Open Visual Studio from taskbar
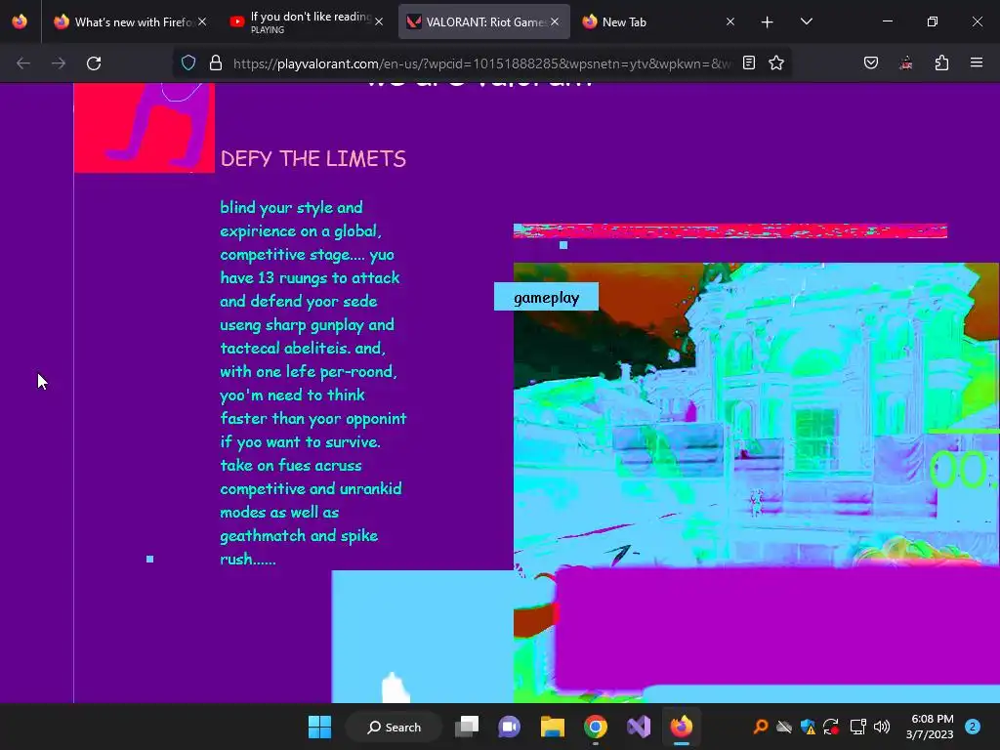Screen dimensions: 1000x750 point(639,727)
